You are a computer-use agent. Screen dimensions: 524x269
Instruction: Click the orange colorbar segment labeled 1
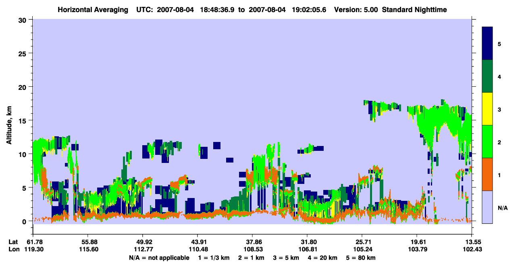click(x=487, y=174)
